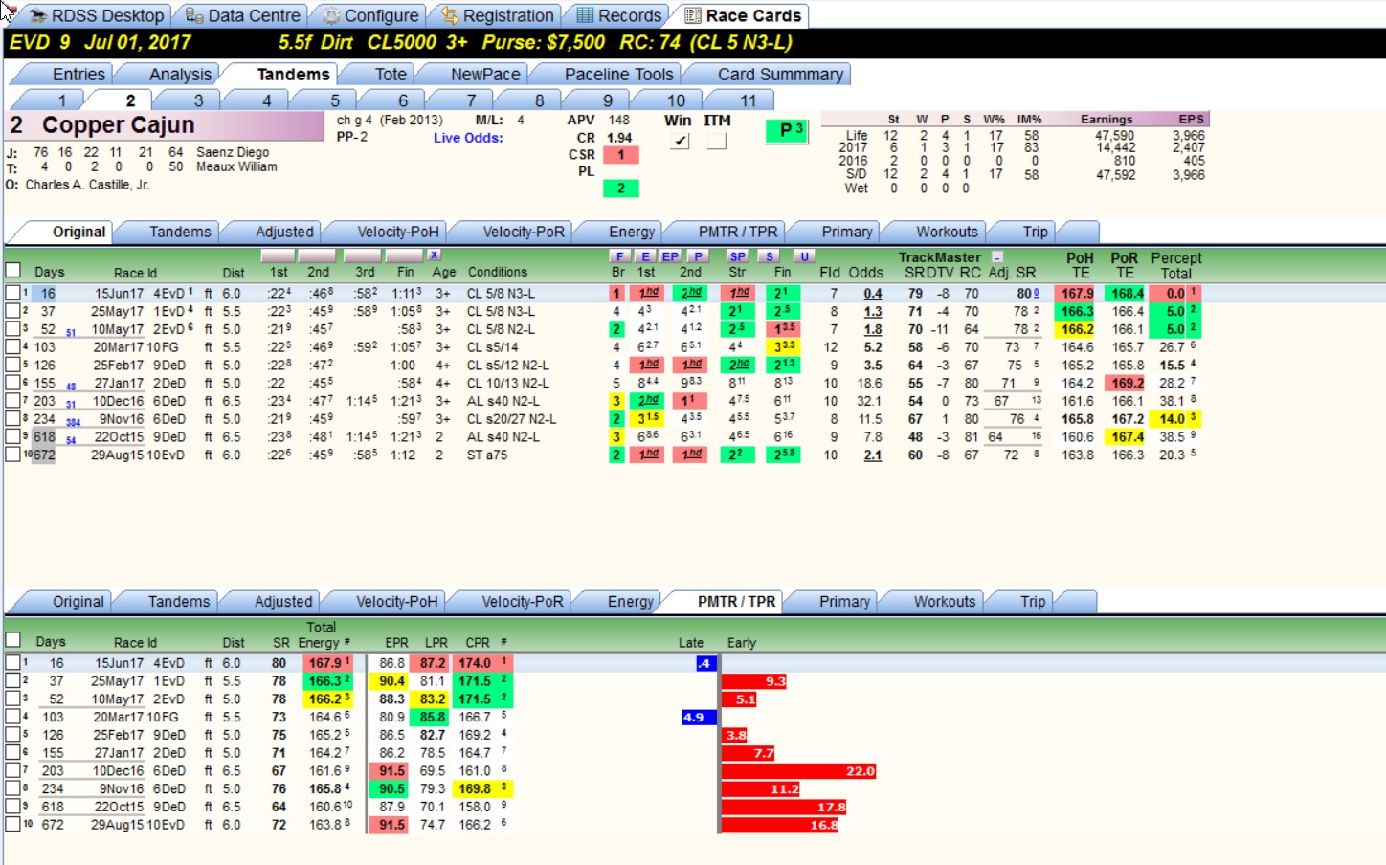Click the red CSR value 1 box

click(x=620, y=155)
